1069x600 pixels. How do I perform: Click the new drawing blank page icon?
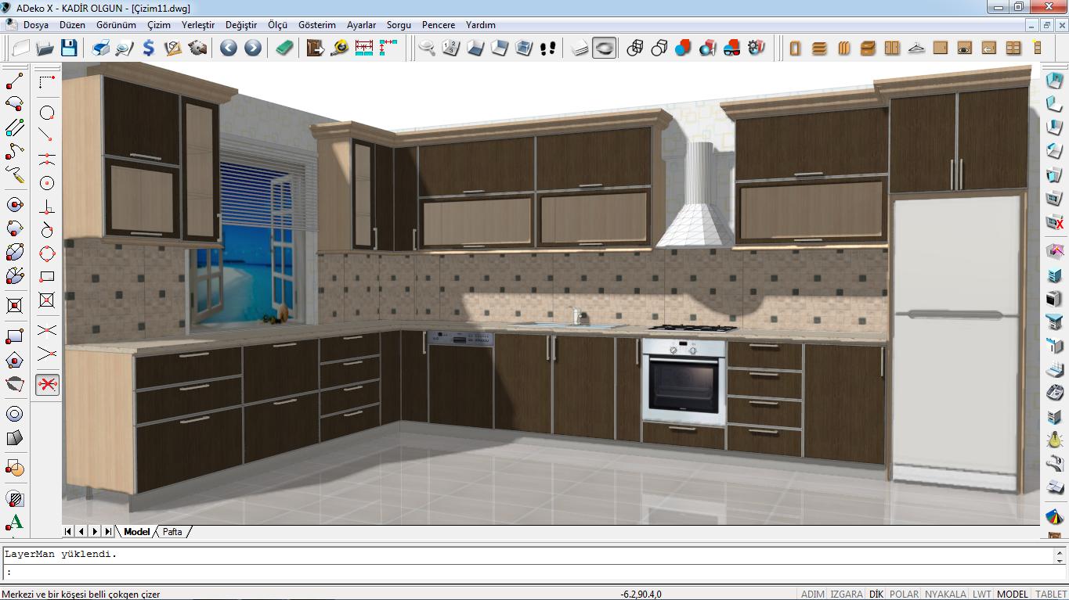click(x=21, y=49)
